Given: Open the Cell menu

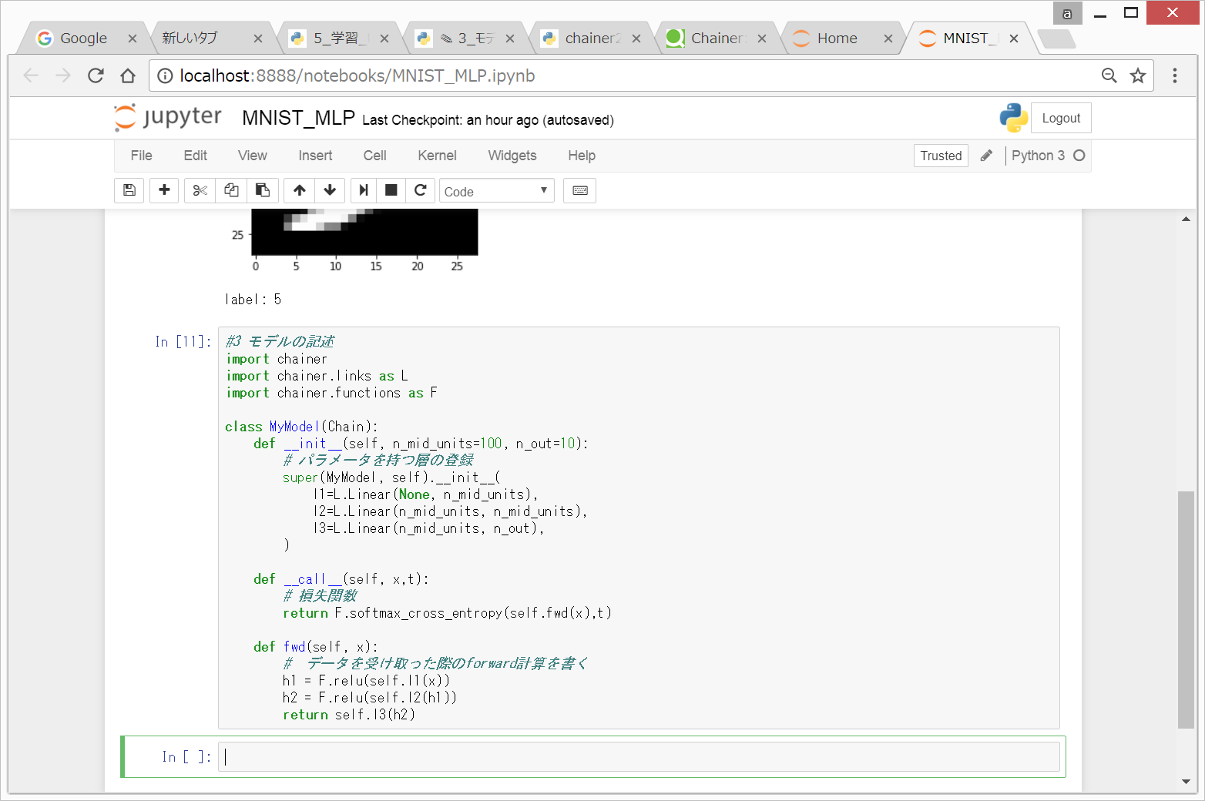Looking at the screenshot, I should coord(374,156).
